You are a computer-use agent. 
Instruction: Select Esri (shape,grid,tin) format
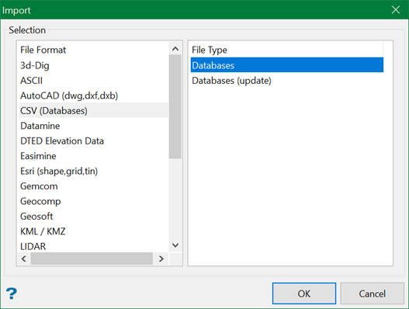94,172
